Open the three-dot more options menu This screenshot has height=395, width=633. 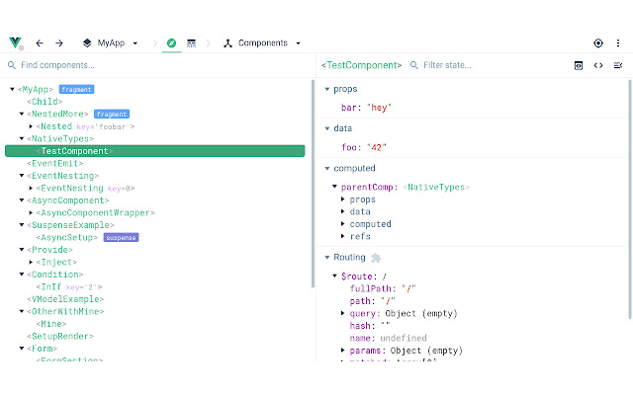[x=619, y=43]
